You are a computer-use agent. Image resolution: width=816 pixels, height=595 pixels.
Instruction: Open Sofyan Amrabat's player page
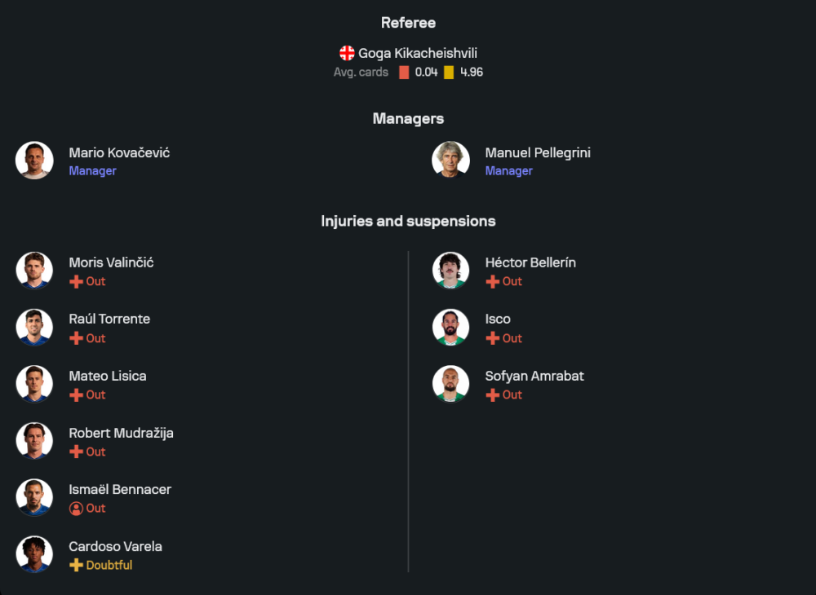(534, 376)
